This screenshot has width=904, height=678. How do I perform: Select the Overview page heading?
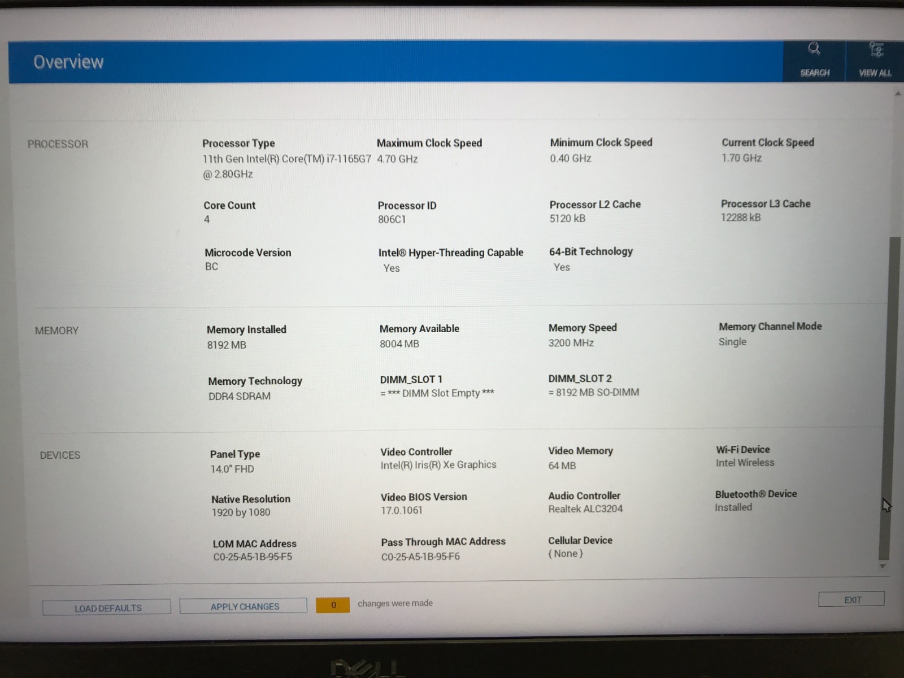coord(68,62)
